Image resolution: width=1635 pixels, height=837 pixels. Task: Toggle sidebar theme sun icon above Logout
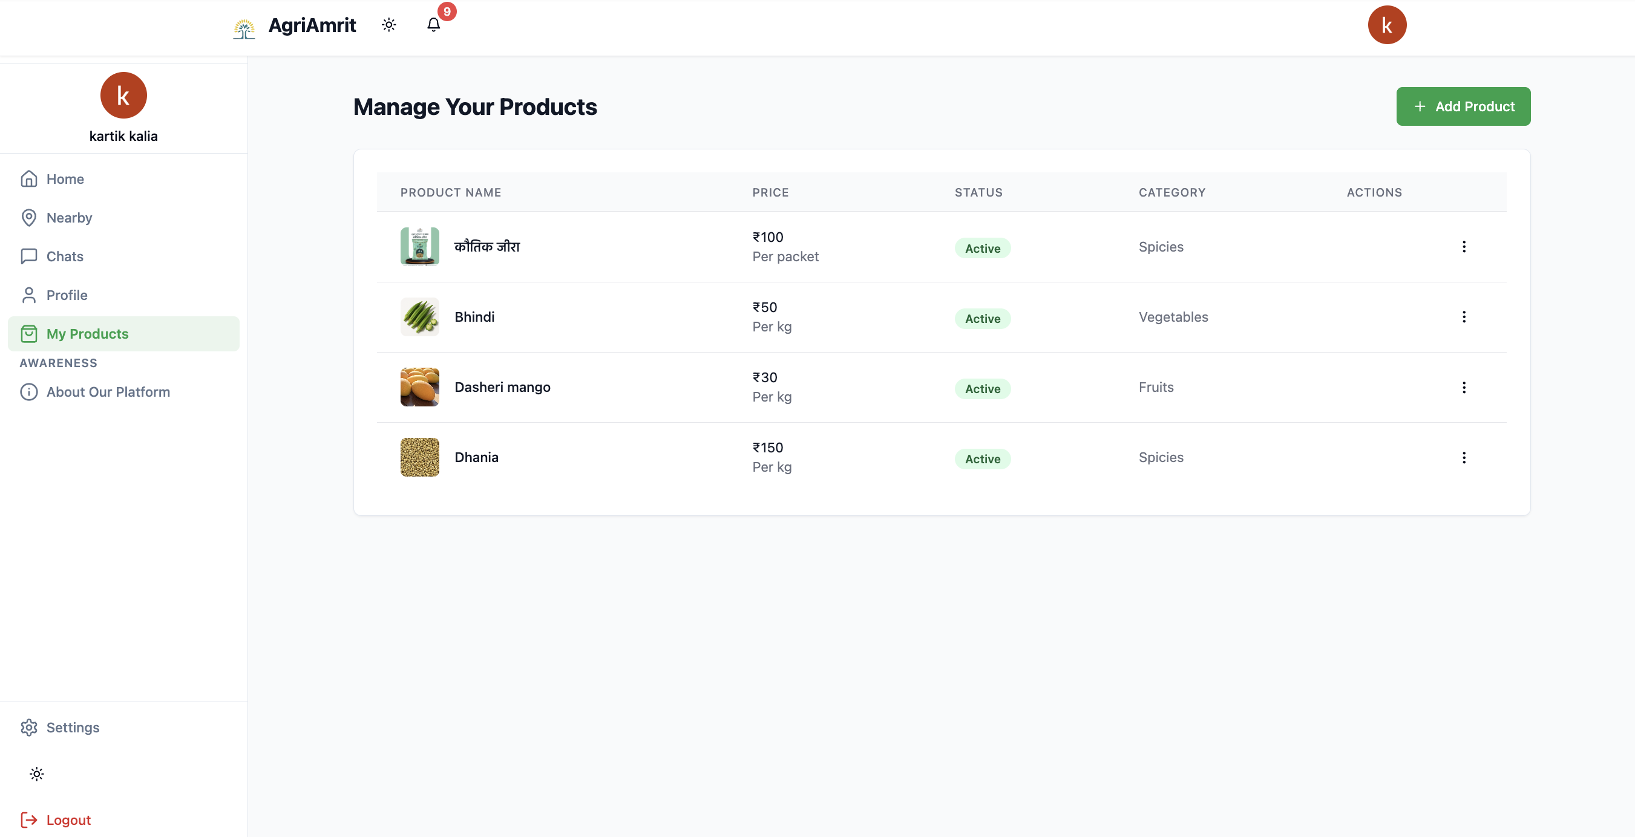(37, 773)
